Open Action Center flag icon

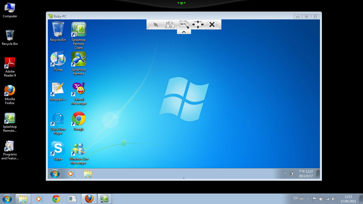coord(314,199)
